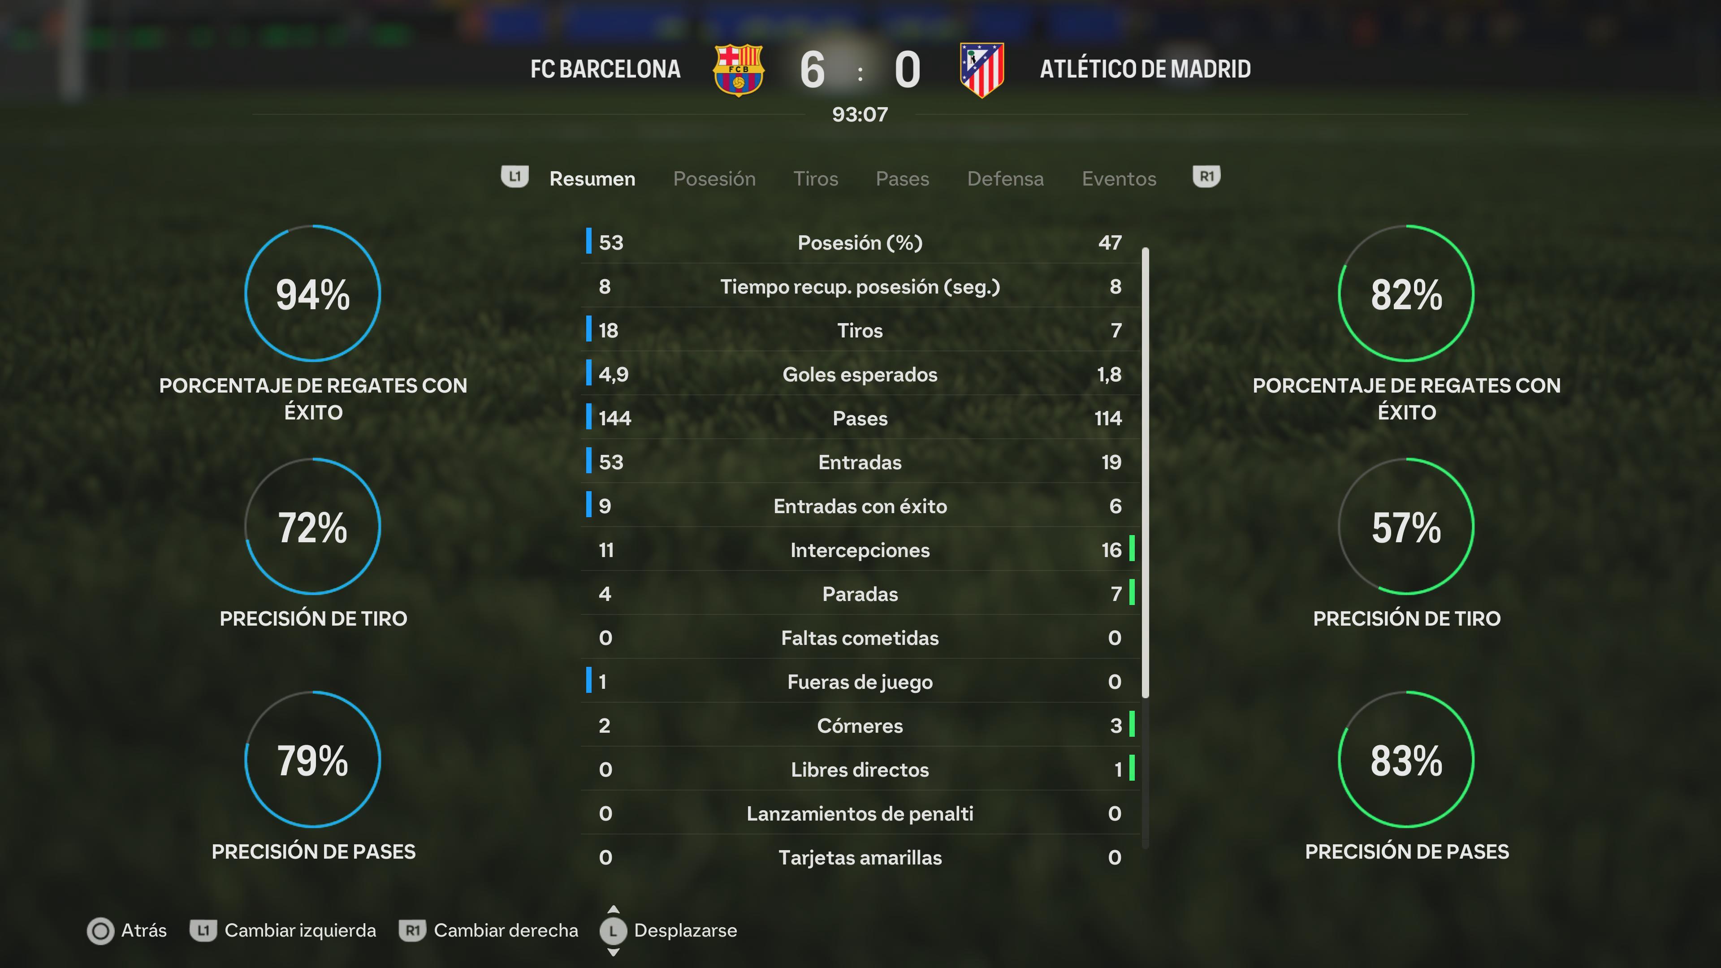Click the circle Atrás button icon
The height and width of the screenshot is (968, 1721).
click(101, 931)
